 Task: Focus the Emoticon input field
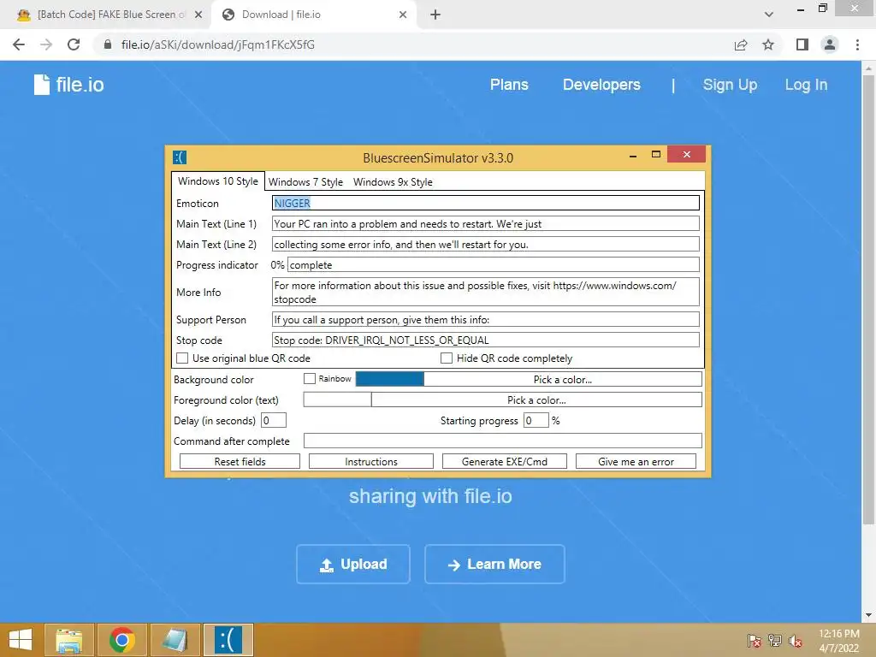(486, 204)
